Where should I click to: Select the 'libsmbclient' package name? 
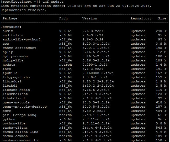click(15, 94)
